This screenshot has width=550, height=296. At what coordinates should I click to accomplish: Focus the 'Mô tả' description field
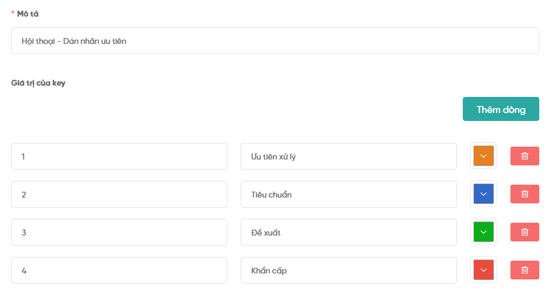click(274, 41)
